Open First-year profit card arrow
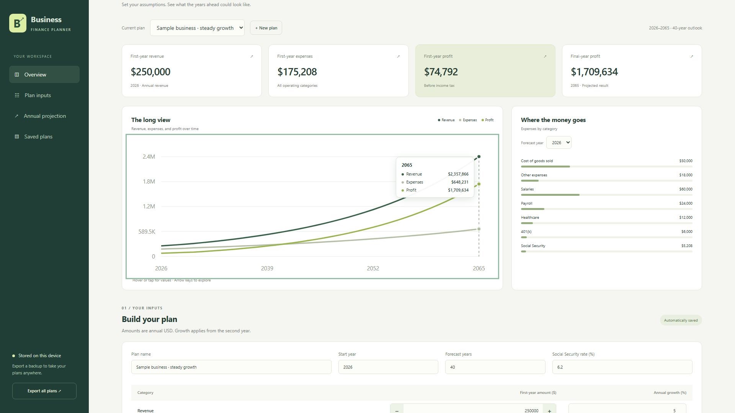Image resolution: width=735 pixels, height=413 pixels. pos(545,57)
